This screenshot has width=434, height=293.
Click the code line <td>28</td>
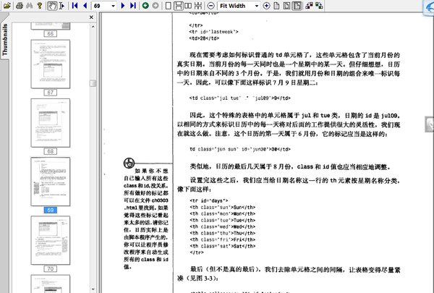pyautogui.click(x=204, y=38)
